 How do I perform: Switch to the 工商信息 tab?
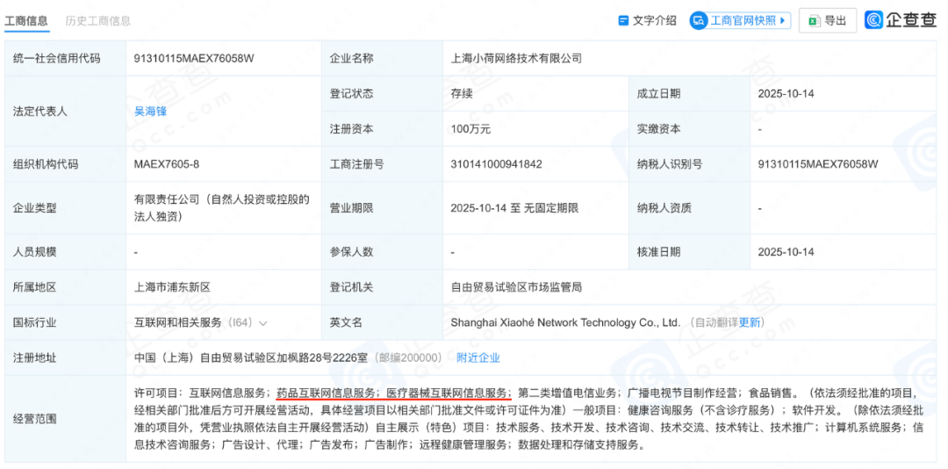coord(27,20)
